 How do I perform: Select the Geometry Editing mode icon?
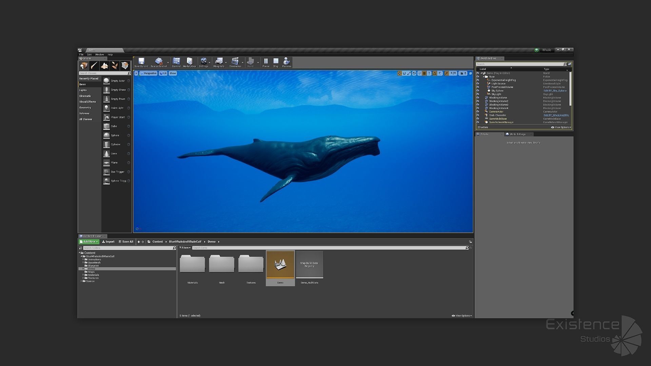pos(125,65)
